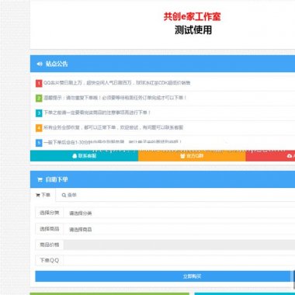Image resolution: width=295 pixels, height=295 pixels.
Task: Click the 站点公告 panel header
Action: (162, 64)
